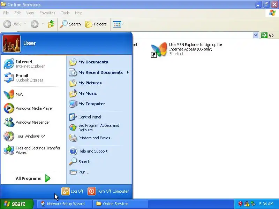Open My Documents folder
This screenshot has width=279, height=209.
coord(99,62)
